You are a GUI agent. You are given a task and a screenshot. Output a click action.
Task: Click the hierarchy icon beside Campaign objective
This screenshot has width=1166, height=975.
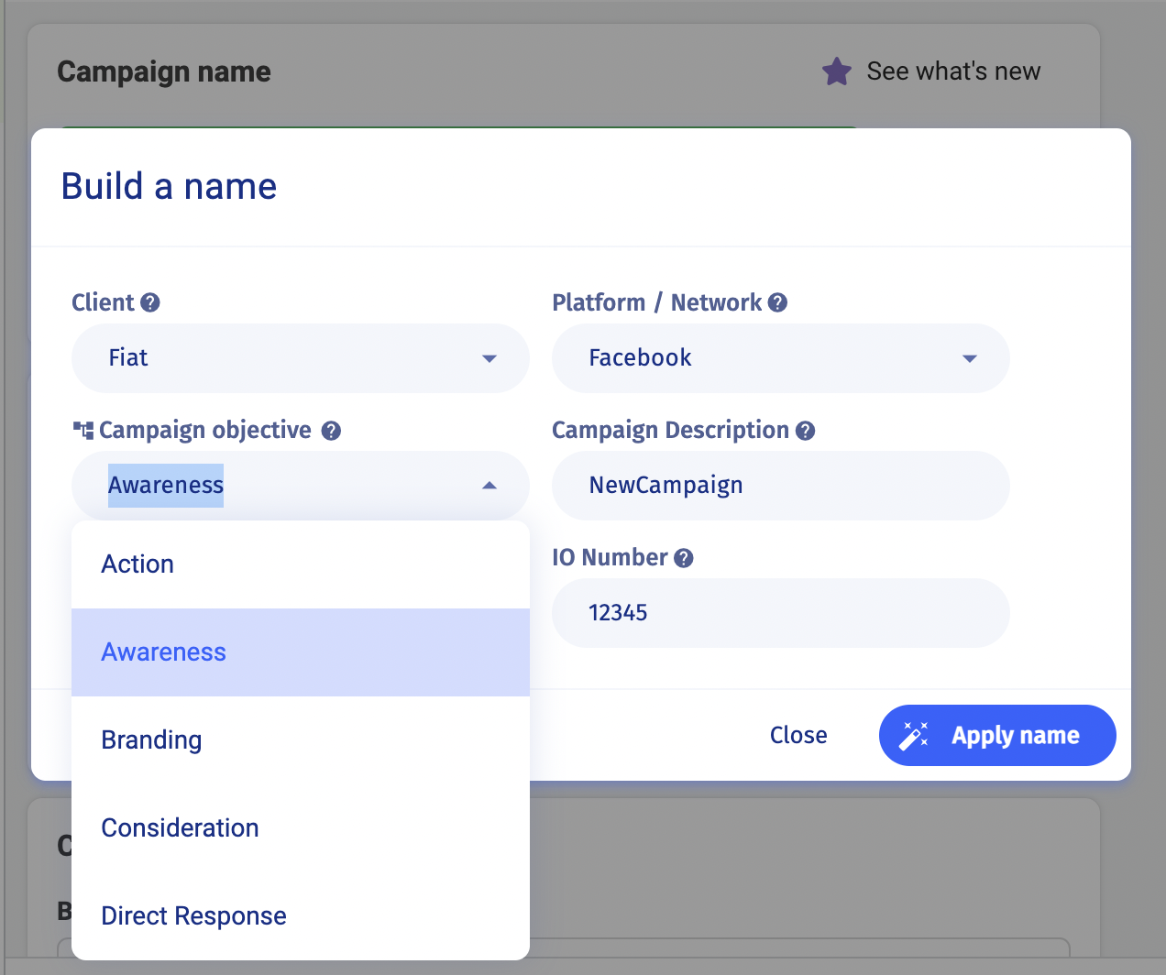tap(83, 430)
